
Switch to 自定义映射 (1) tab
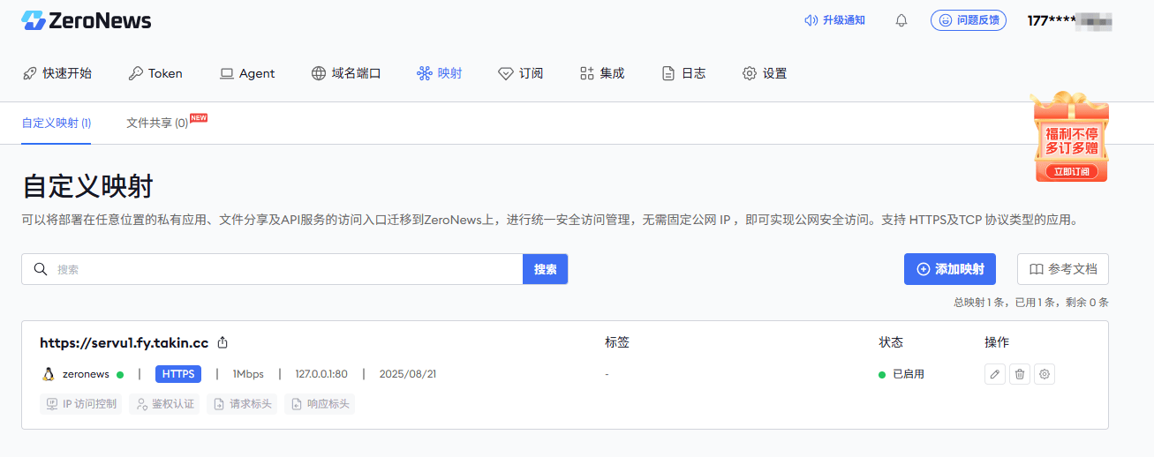point(57,123)
